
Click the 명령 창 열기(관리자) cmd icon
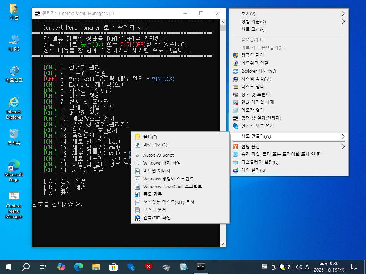[236, 118]
